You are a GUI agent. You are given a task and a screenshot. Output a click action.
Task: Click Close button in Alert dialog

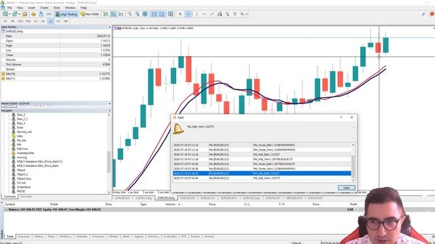tap(346, 188)
